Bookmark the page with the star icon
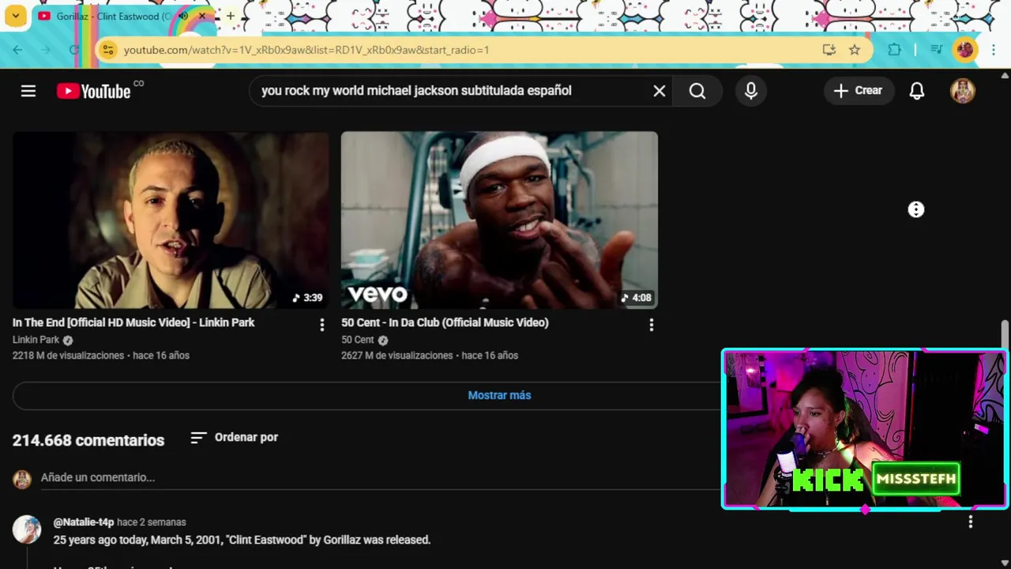1011x569 pixels. [855, 50]
